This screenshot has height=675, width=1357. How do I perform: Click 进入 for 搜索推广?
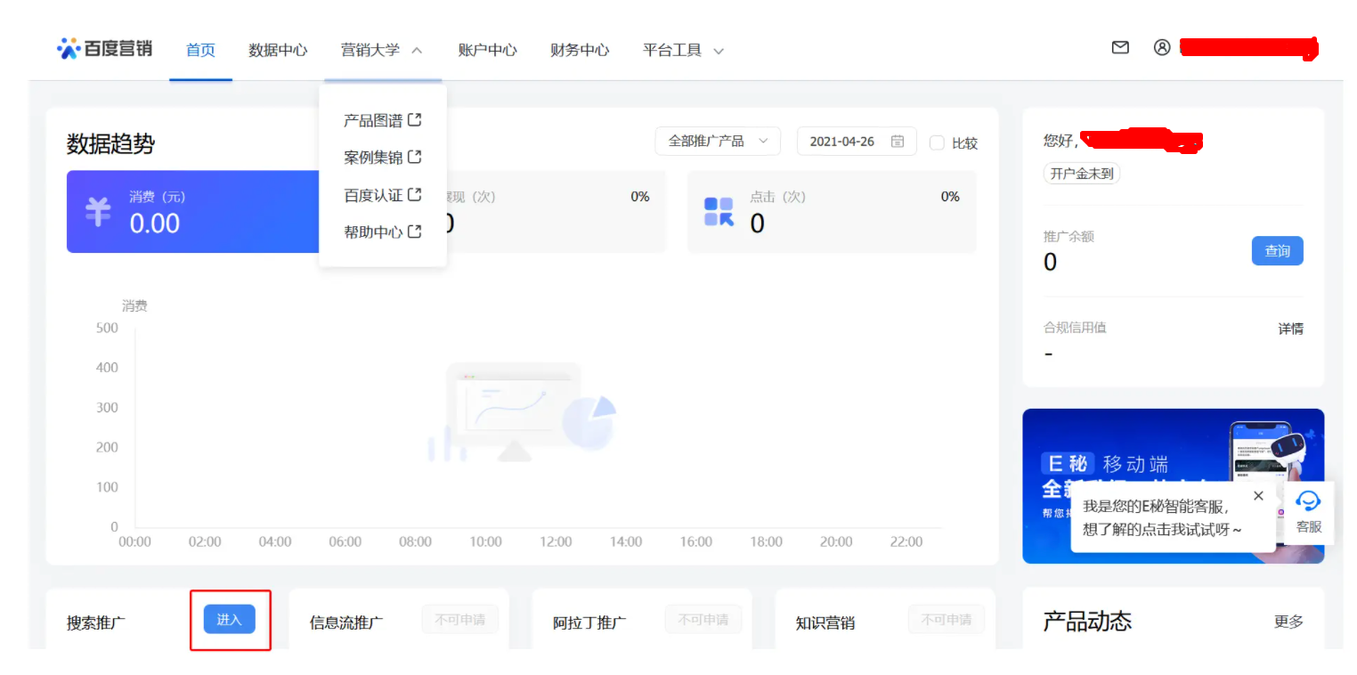coord(230,620)
